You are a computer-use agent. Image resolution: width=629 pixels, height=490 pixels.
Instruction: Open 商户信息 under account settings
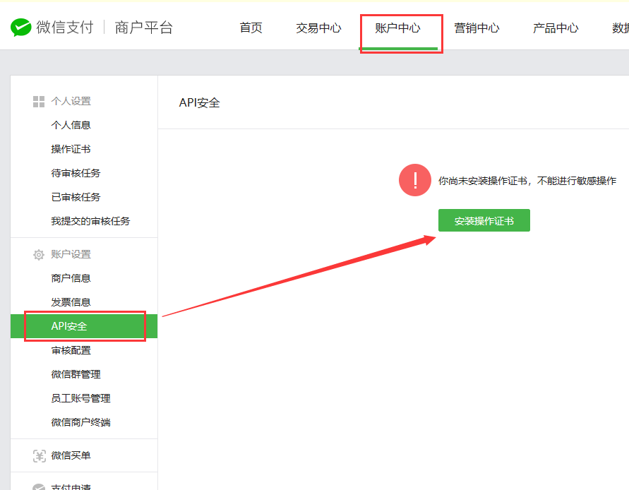point(71,278)
